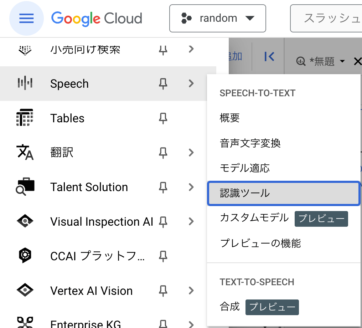
Task: Expand the Vertex AI Vision chevron
Action: pyautogui.click(x=191, y=290)
